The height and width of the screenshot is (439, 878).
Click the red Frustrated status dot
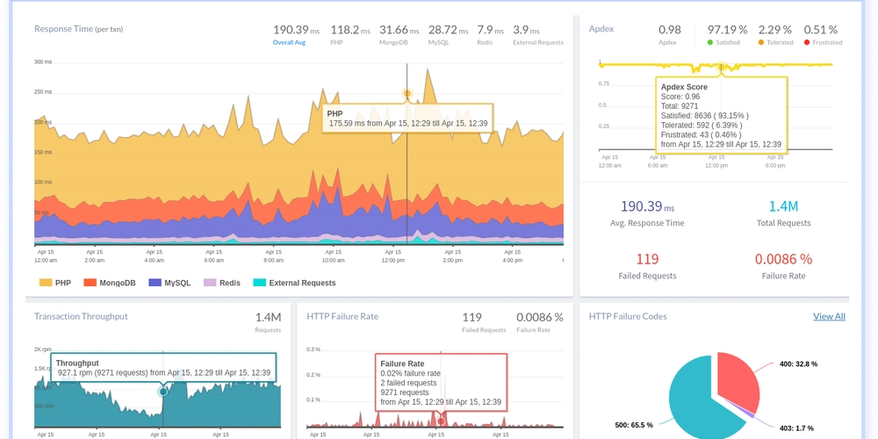coord(807,42)
